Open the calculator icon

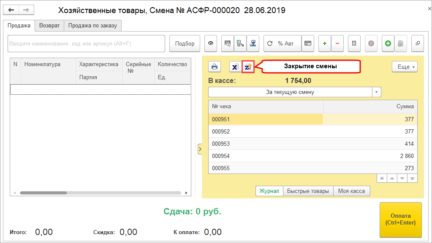click(354, 43)
